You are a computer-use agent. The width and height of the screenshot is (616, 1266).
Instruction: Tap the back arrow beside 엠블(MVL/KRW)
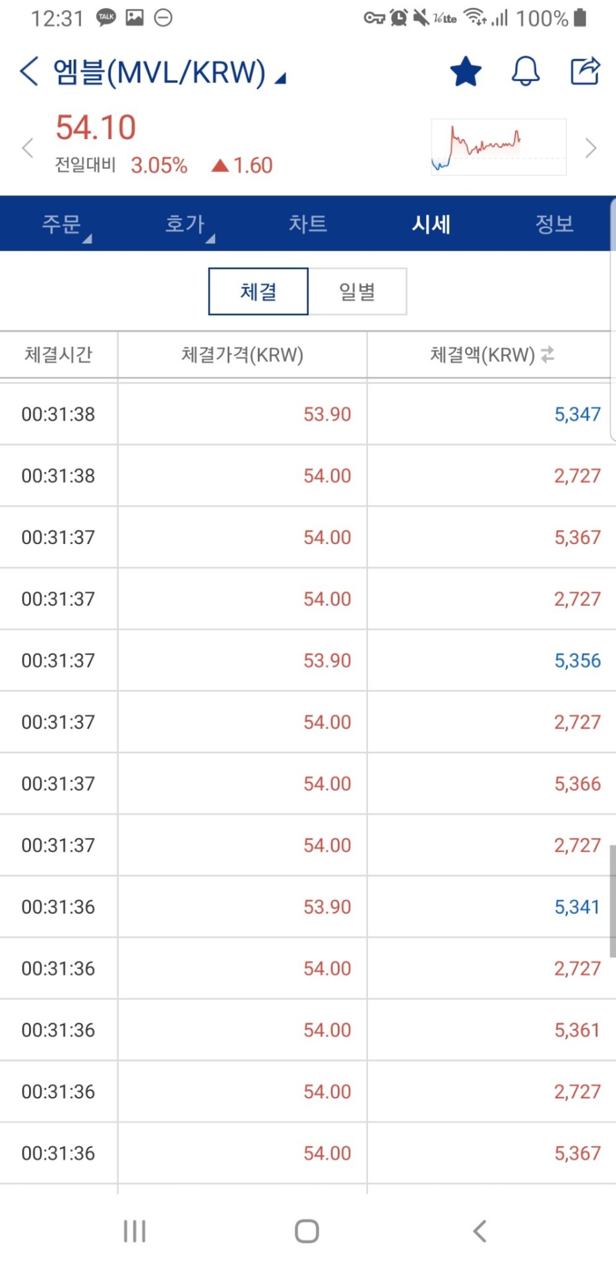click(x=29, y=71)
